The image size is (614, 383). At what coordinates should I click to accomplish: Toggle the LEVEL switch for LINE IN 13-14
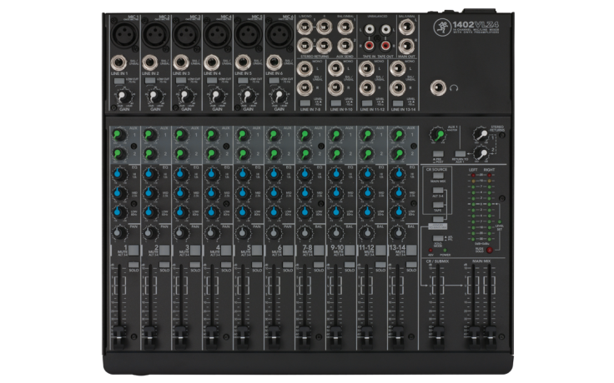(x=398, y=103)
